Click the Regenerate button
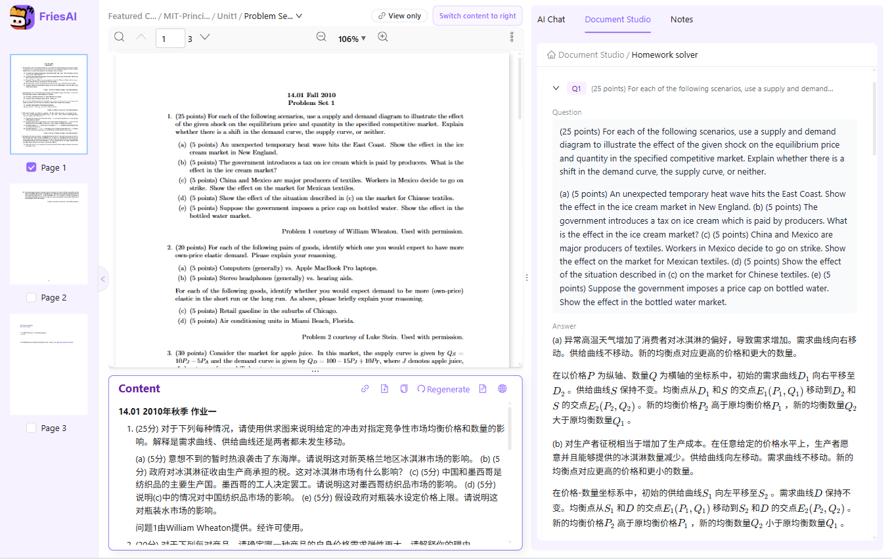This screenshot has height=559, width=892. (x=443, y=389)
